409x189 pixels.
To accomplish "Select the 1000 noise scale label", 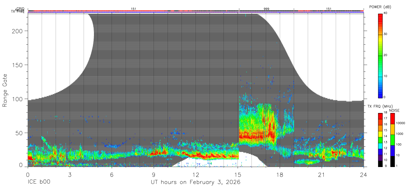I will tap(400, 134).
